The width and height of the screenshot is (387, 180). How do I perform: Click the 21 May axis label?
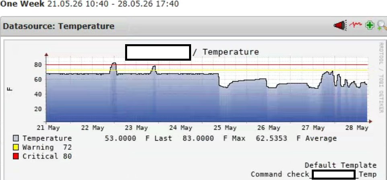click(x=48, y=128)
